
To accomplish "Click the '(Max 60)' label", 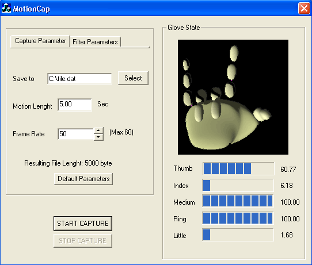I will 121,132.
